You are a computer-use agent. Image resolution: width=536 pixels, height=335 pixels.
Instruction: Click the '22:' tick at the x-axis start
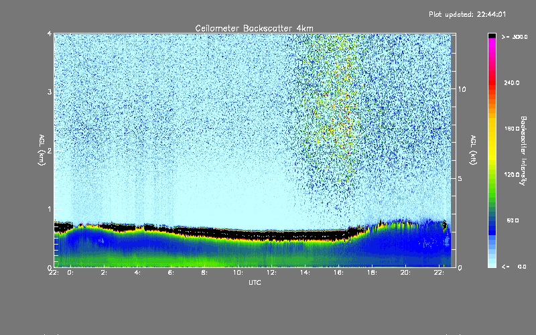coord(54,273)
